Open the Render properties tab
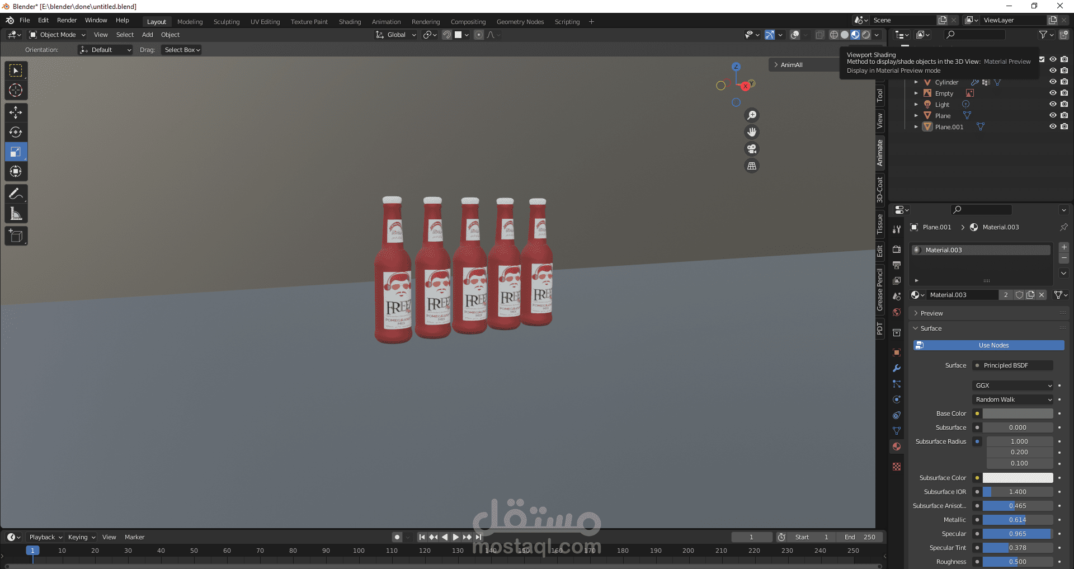 tap(897, 249)
